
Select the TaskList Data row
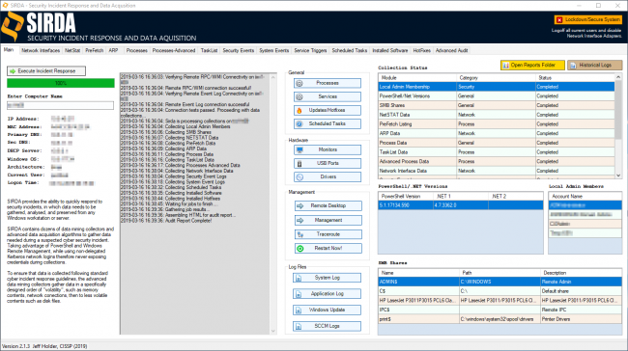(497, 152)
